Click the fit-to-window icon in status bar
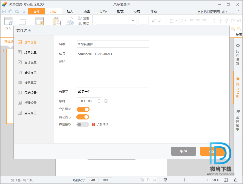The image size is (243, 184). [x=226, y=180]
